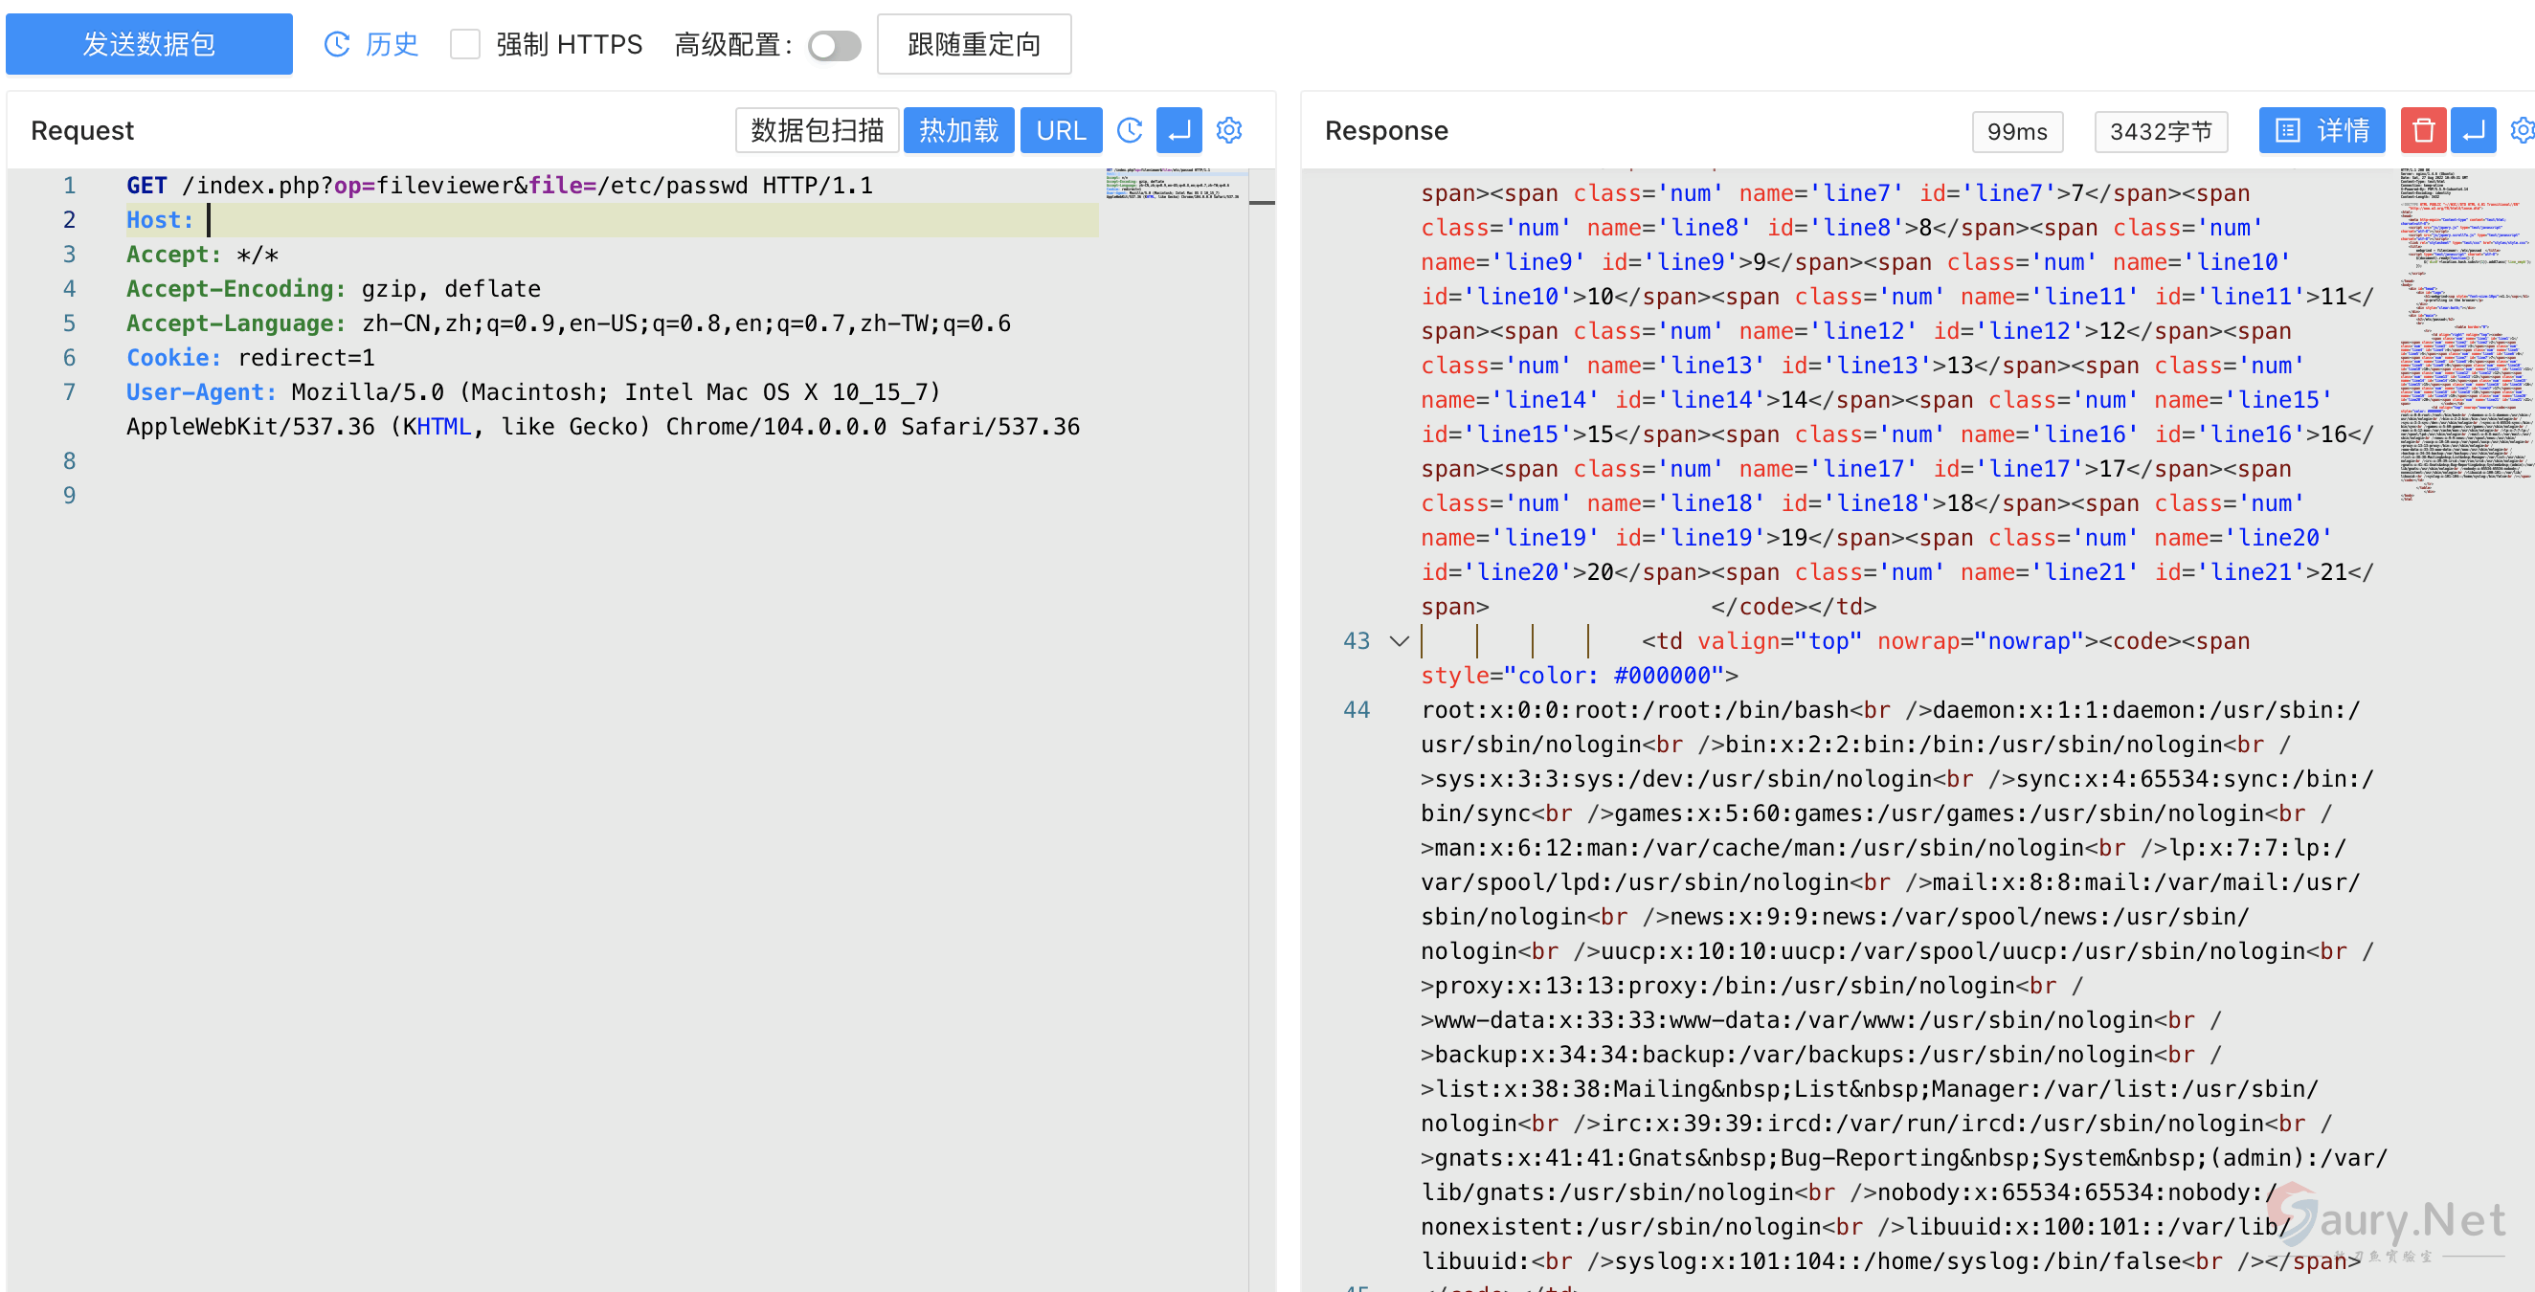This screenshot has height=1292, width=2535.
Task: Click the Request editor minimap thumbnail
Action: [x=1174, y=185]
